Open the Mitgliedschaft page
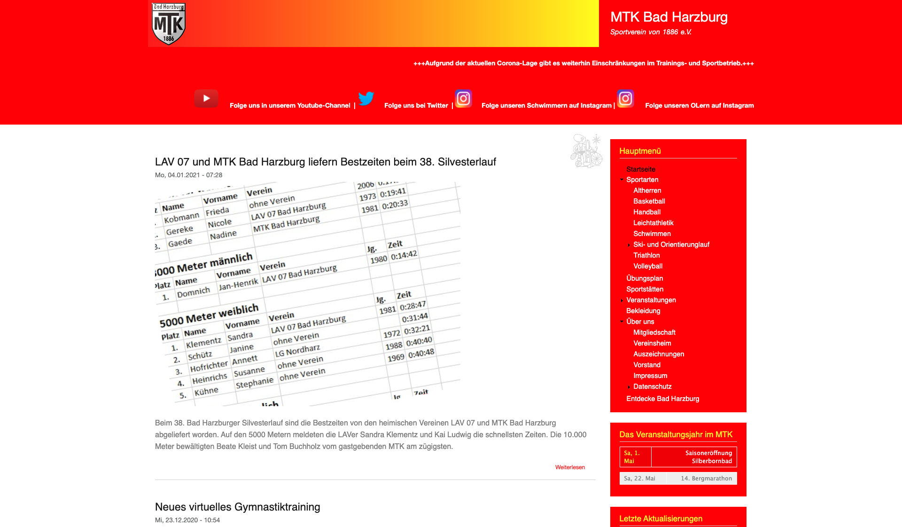The height and width of the screenshot is (527, 902). coord(654,332)
